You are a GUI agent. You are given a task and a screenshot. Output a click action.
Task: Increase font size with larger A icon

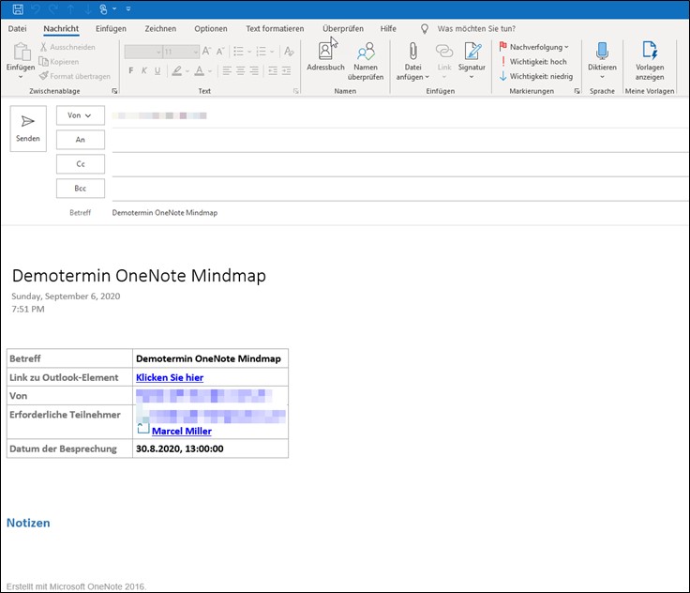click(x=206, y=52)
